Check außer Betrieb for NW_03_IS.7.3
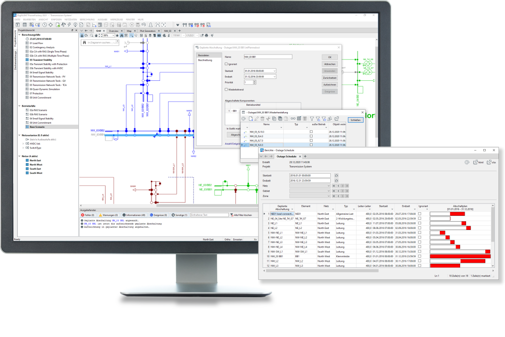The width and height of the screenshot is (505, 337). click(x=311, y=140)
